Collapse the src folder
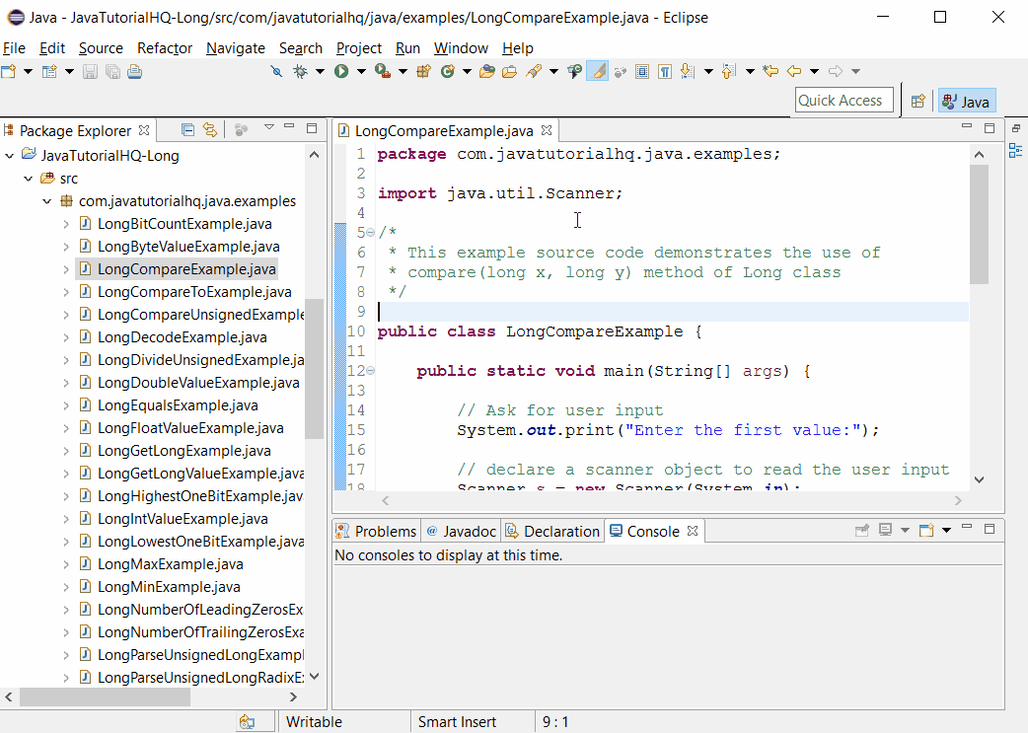This screenshot has width=1028, height=733. [28, 178]
